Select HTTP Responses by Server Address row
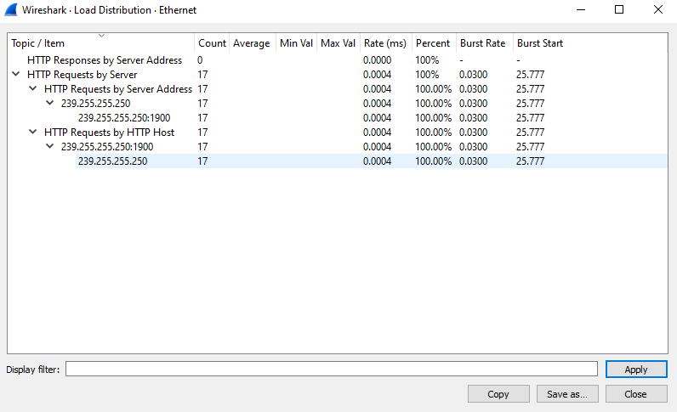The width and height of the screenshot is (677, 412). [337, 60]
